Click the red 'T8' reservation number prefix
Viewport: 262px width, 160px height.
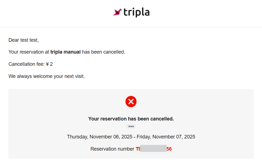point(138,149)
